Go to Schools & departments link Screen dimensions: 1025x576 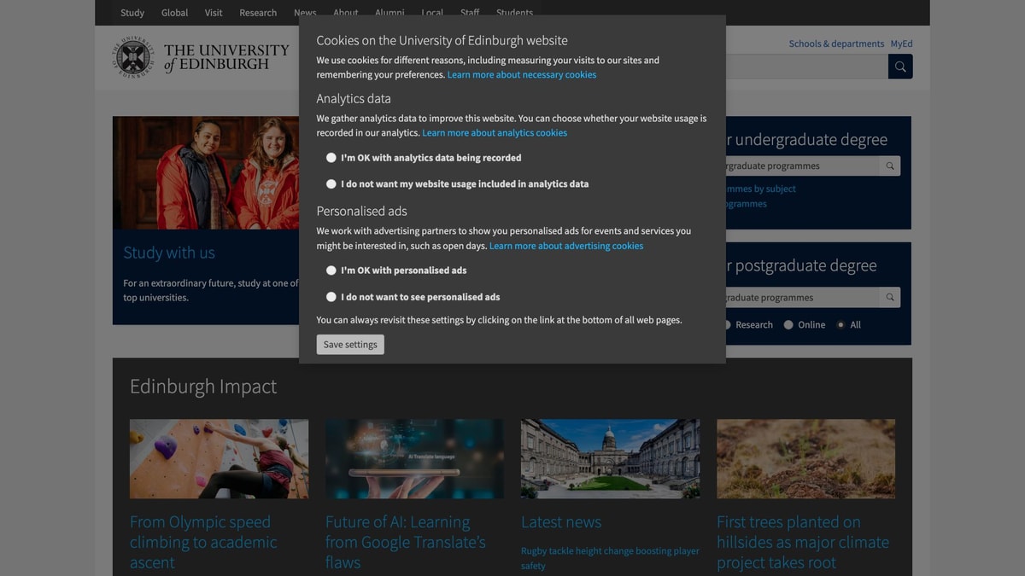[835, 44]
